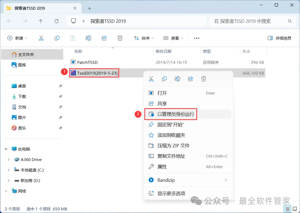
Task: Collapse the 此电脑 tree node
Action: pos(6,149)
